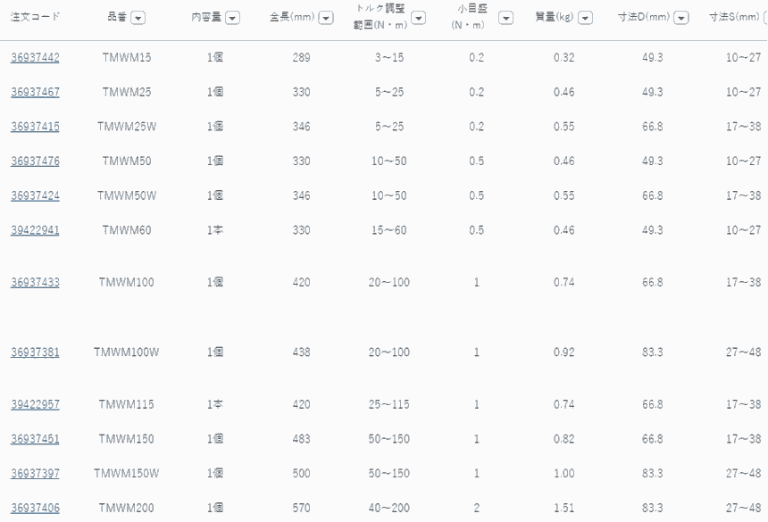
Task: Follow order code 36937451 for TMWM150
Action: [x=35, y=439]
